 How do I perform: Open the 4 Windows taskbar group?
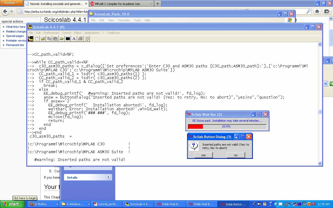pyautogui.click(x=75, y=204)
